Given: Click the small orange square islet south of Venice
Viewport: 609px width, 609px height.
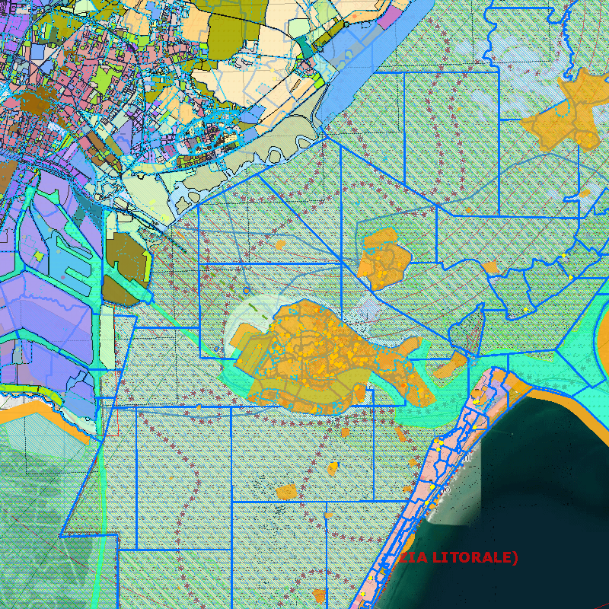Looking at the screenshot, I should pos(286,492).
